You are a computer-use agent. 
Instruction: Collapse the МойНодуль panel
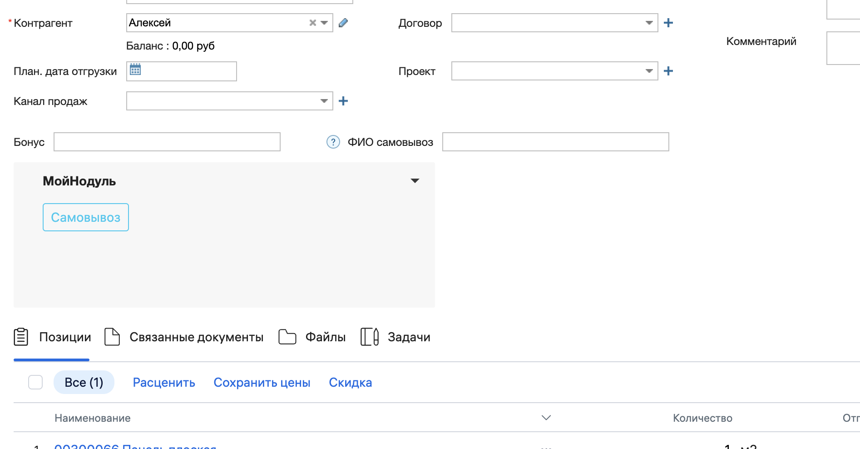[415, 181]
